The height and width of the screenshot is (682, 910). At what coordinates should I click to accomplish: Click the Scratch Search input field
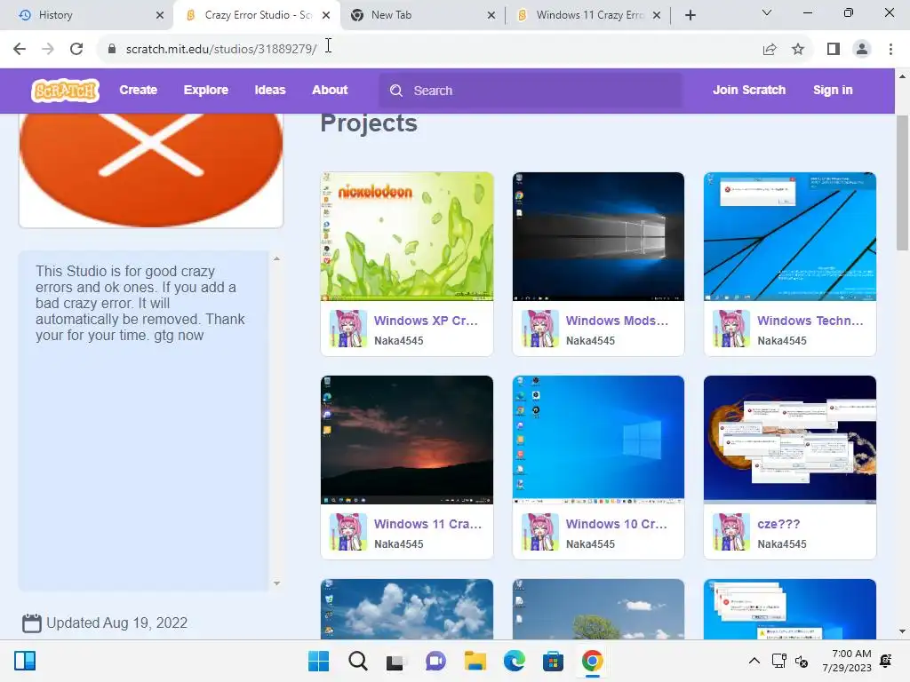point(531,91)
